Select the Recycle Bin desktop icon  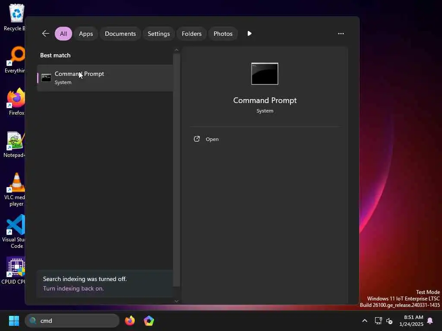(15, 17)
